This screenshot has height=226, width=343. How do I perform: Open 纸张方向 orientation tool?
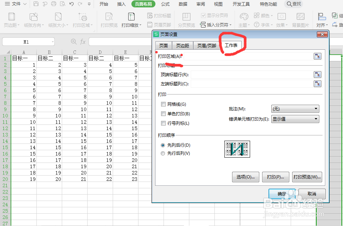(34, 20)
